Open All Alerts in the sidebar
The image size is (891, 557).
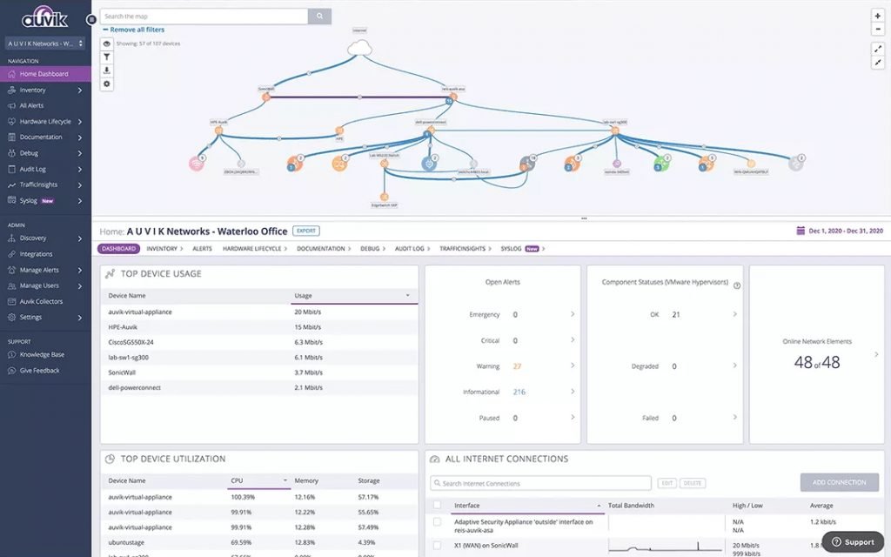31,105
